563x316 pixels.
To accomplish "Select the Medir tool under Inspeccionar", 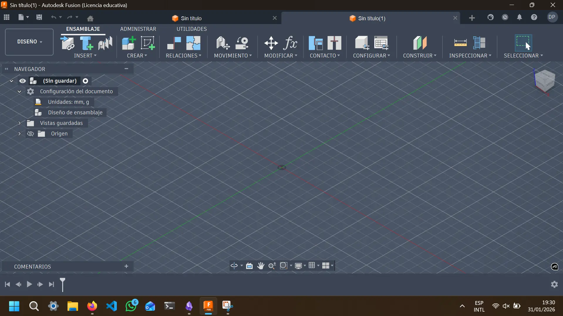I will click(x=461, y=43).
